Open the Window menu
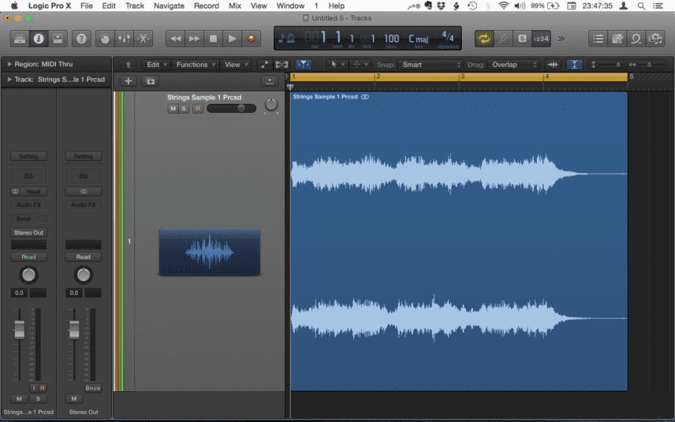The width and height of the screenshot is (675, 422). click(290, 6)
